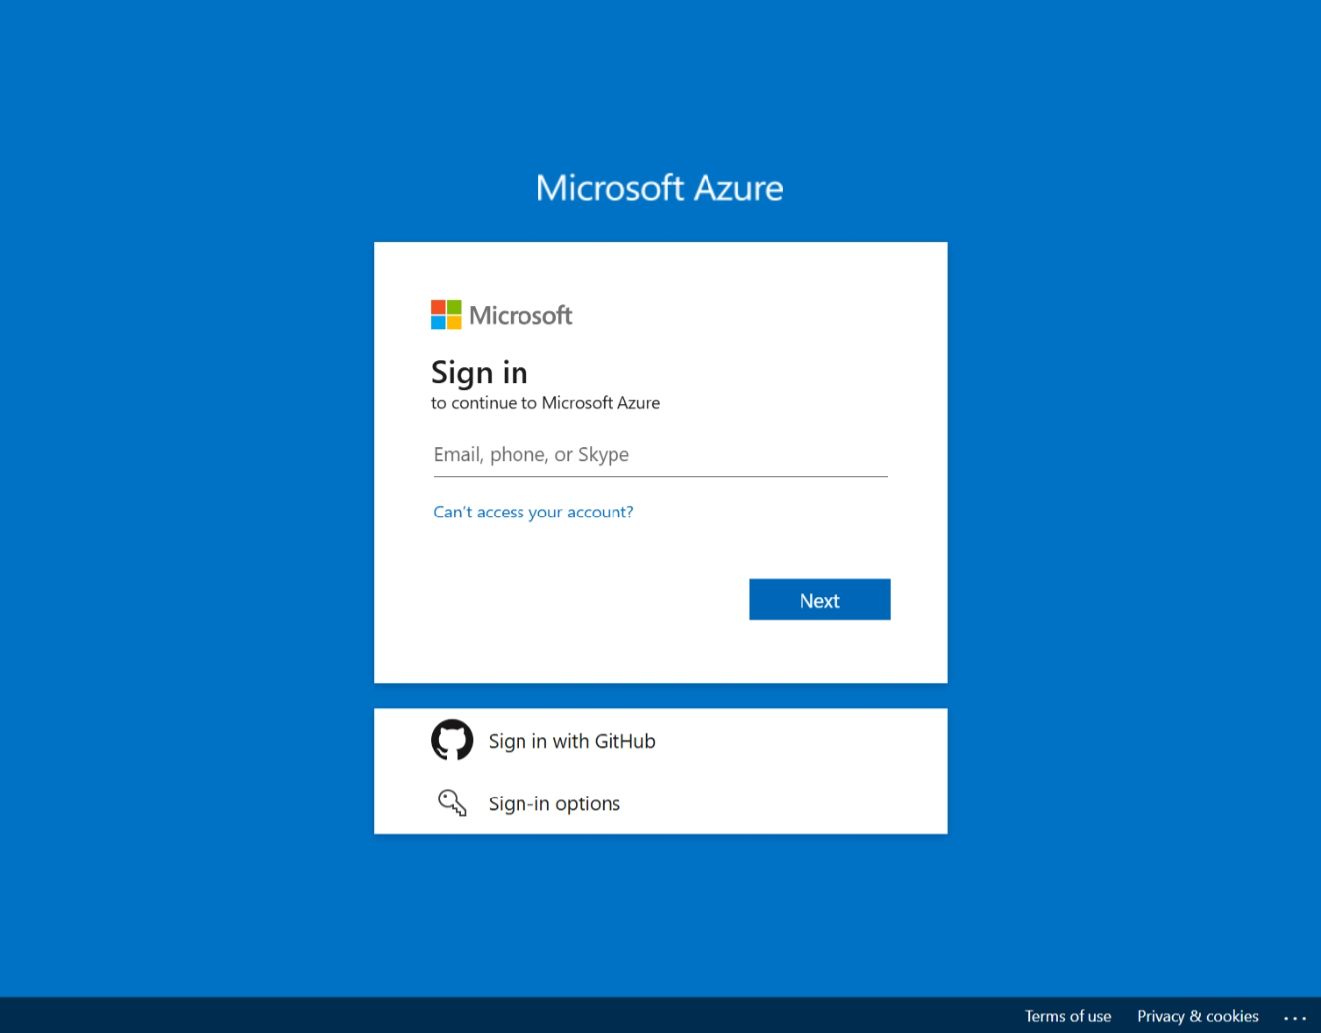Open the Can't access your account link

(533, 512)
